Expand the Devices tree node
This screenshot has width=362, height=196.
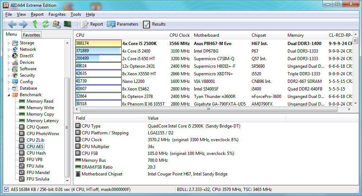tap(9, 63)
